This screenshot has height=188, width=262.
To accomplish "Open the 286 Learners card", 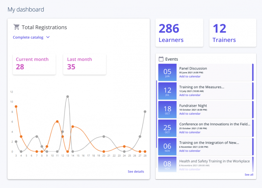I will click(179, 33).
